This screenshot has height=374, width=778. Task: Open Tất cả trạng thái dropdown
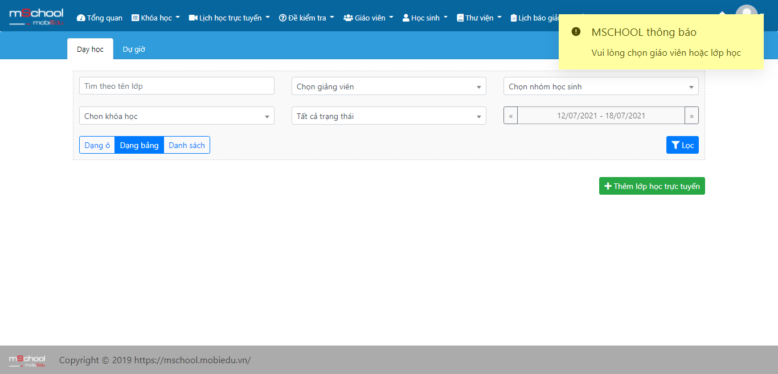point(389,116)
